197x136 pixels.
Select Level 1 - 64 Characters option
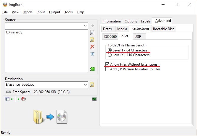pos(128,50)
